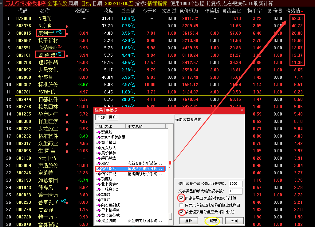Click the purple diamond icon beside ZJBY2

click(99, 195)
